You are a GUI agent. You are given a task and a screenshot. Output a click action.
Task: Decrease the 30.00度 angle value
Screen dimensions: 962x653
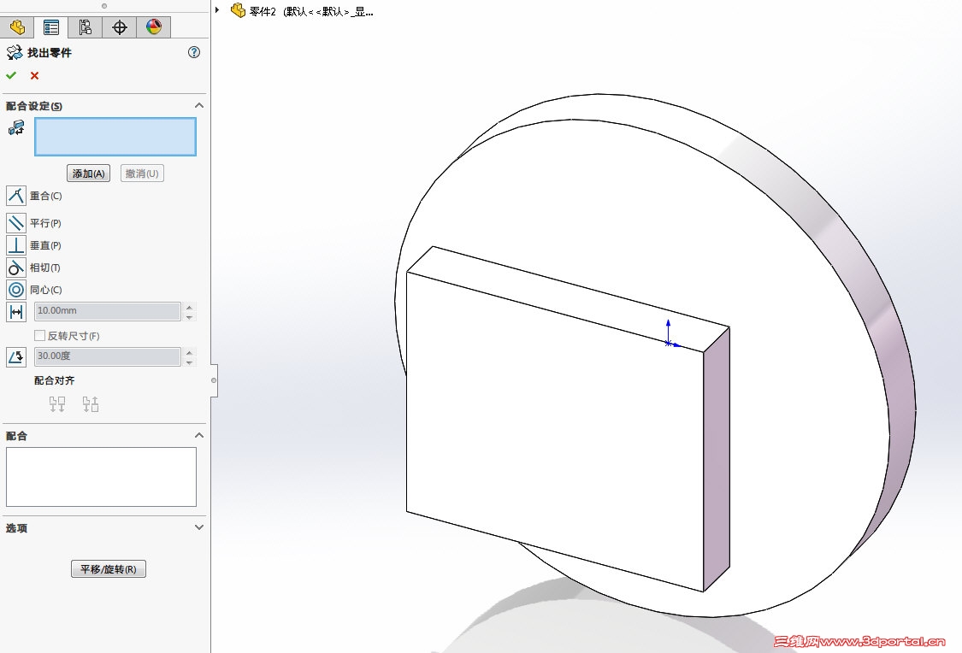pos(190,362)
